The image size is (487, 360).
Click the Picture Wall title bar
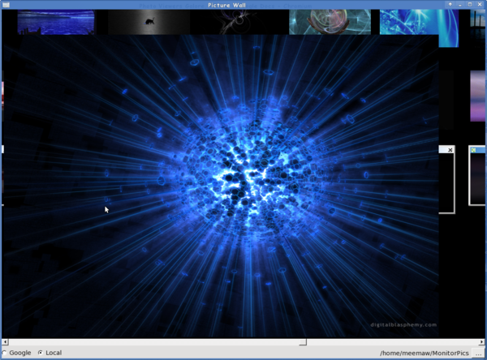pos(226,5)
